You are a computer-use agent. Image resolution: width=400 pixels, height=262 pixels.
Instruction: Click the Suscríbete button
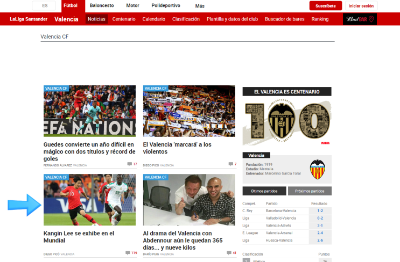click(326, 6)
